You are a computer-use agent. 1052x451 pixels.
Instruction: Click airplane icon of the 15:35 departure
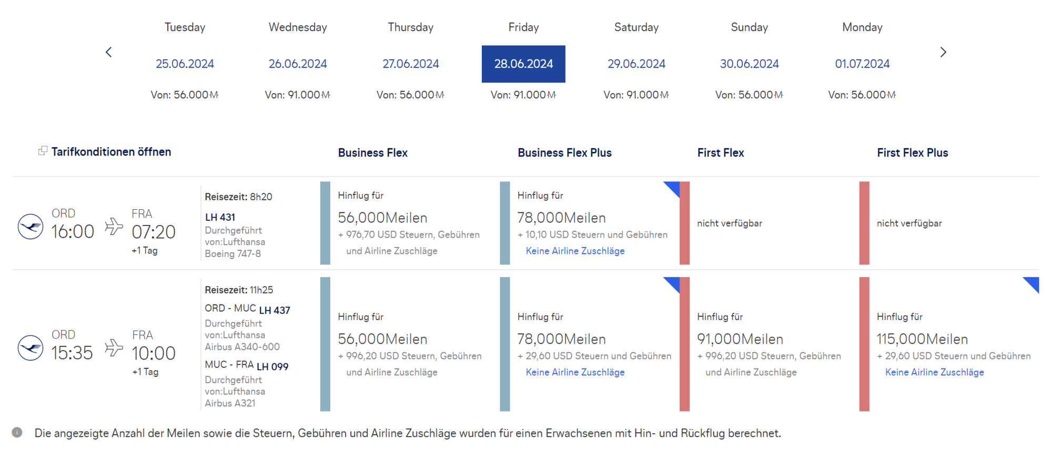pyautogui.click(x=114, y=348)
